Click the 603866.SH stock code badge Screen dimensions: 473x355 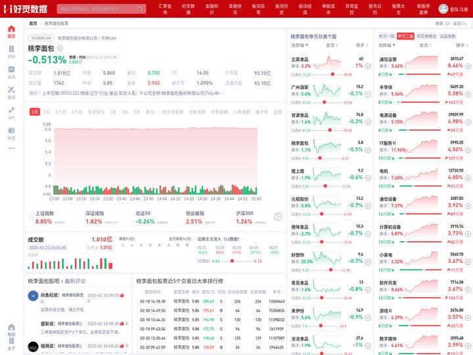41,38
